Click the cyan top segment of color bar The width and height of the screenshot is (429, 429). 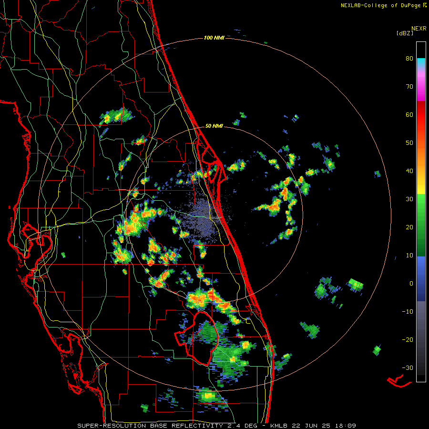421,62
